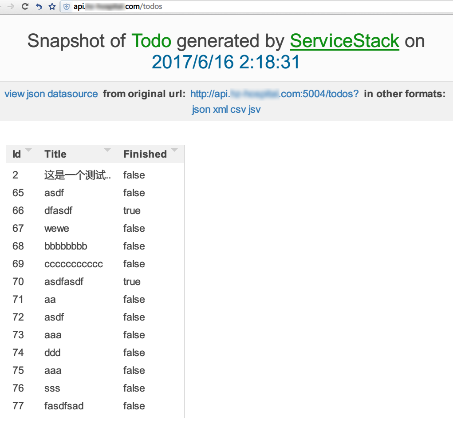Click the shield security icon in the address bar
The image size is (453, 424).
(x=67, y=7)
